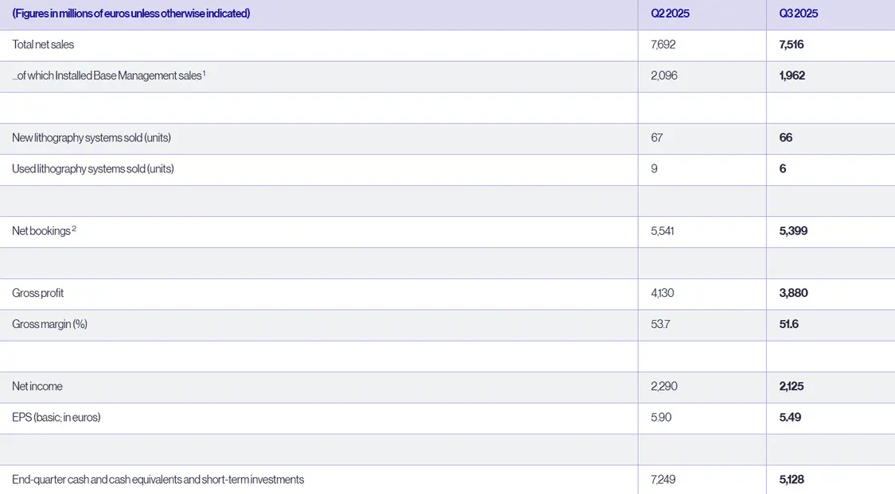Click the Q3 2025 column header
Viewport: 895px width, 494px height.
click(x=799, y=14)
